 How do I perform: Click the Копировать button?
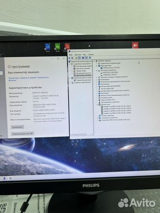pyautogui.click(x=17, y=127)
